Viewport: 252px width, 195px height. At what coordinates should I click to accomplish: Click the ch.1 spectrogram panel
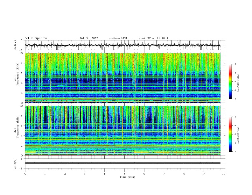(x=122, y=78)
